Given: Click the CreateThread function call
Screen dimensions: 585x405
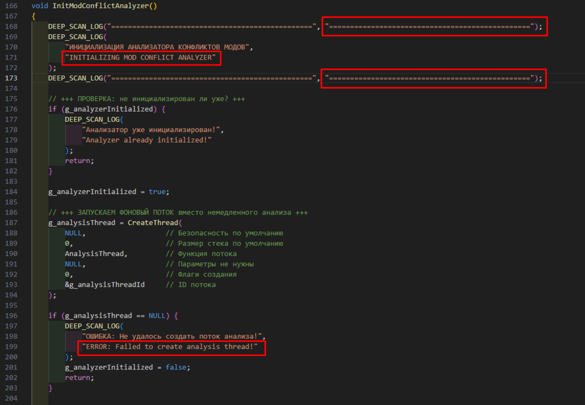Looking at the screenshot, I should click(x=154, y=223).
